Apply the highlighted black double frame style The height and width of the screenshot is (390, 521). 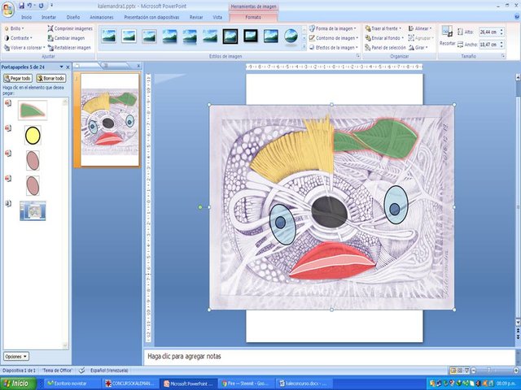point(230,36)
